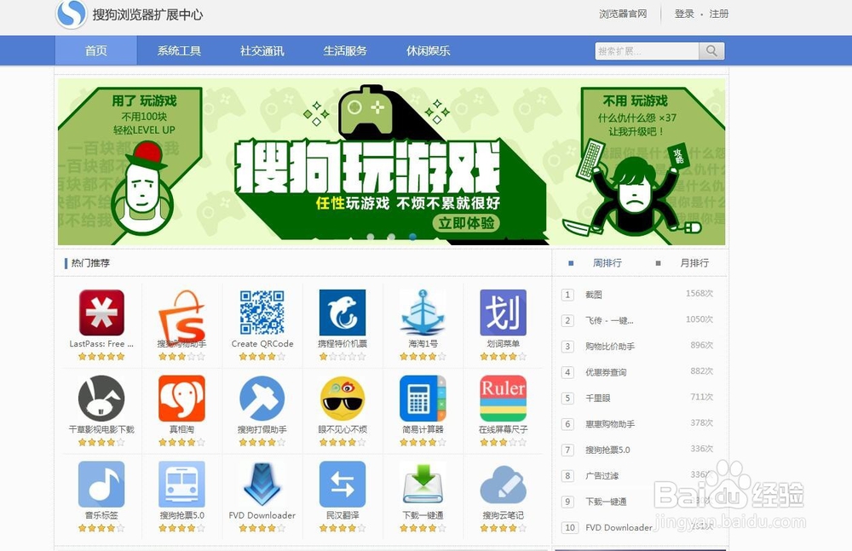
Task: Open the FVD Downloader arrow icon
Action: pos(262,485)
